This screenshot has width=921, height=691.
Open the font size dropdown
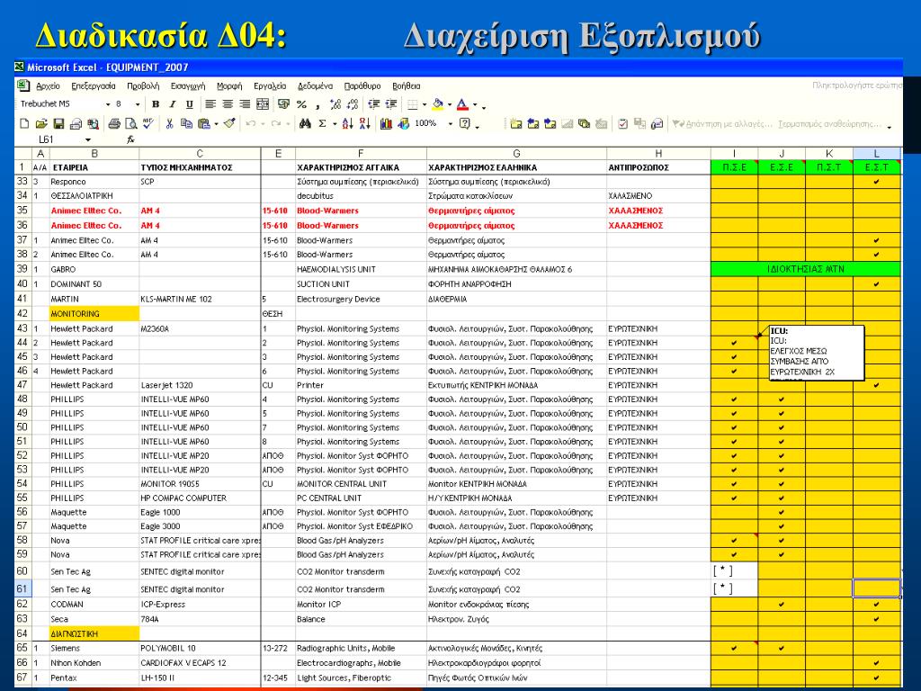click(138, 104)
